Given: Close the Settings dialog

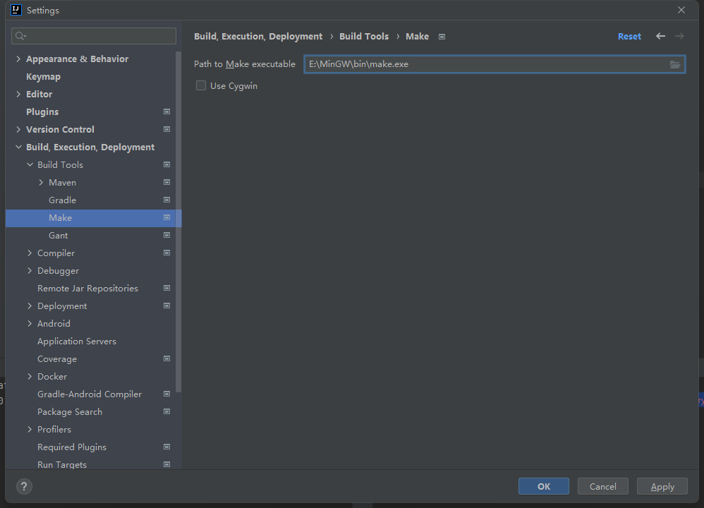Looking at the screenshot, I should [681, 10].
